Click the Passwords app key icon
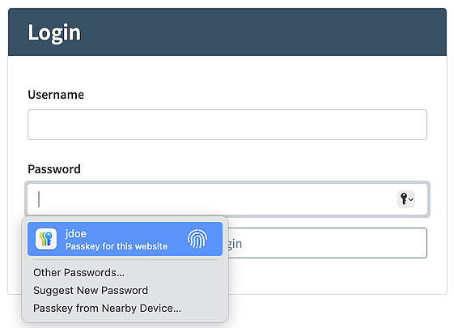The height and width of the screenshot is (328, 454). (46, 239)
